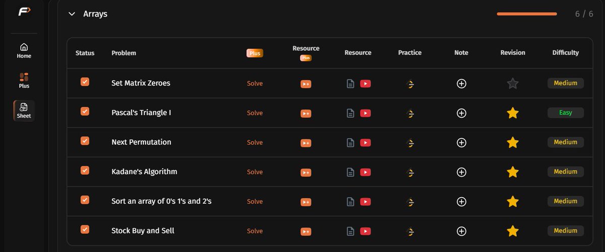Uncheck the Set Matrix Zeroes status checkbox
The height and width of the screenshot is (252, 605).
tap(85, 82)
